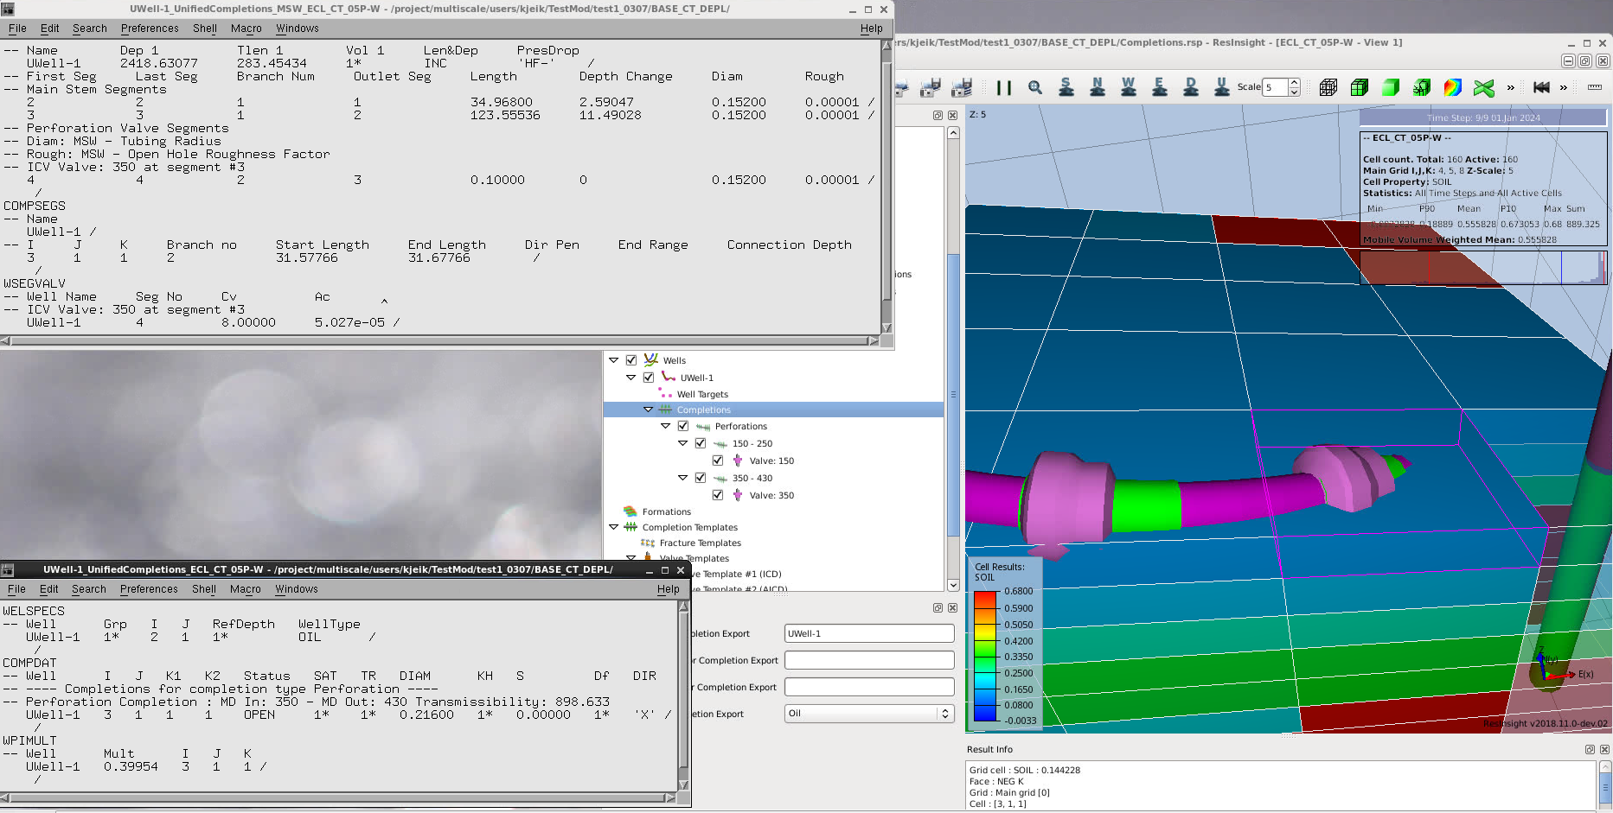This screenshot has width=1613, height=813.
Task: Open the Oil dropdown in the export panel
Action: pos(869,714)
